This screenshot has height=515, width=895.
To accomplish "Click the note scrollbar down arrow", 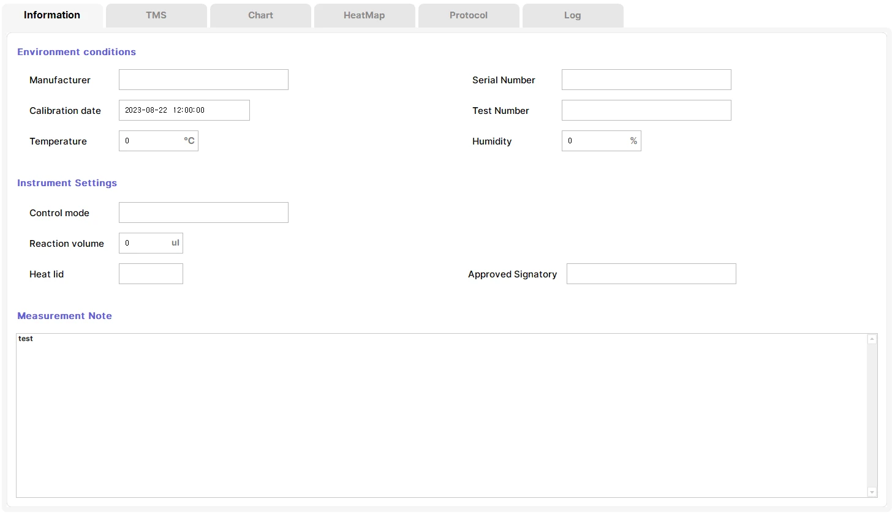I will pyautogui.click(x=872, y=492).
